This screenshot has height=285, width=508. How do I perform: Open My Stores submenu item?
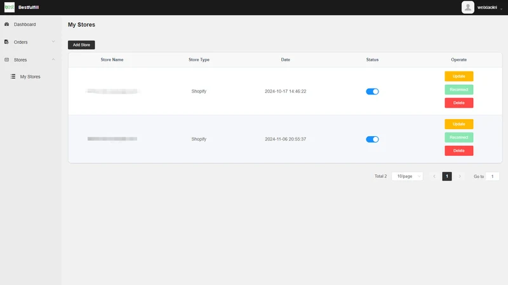tap(30, 77)
